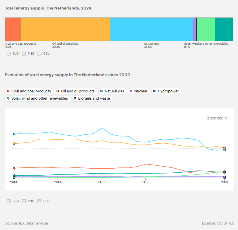Download the bar chart as SVG icon
The image size is (238, 230).
click(x=9, y=54)
